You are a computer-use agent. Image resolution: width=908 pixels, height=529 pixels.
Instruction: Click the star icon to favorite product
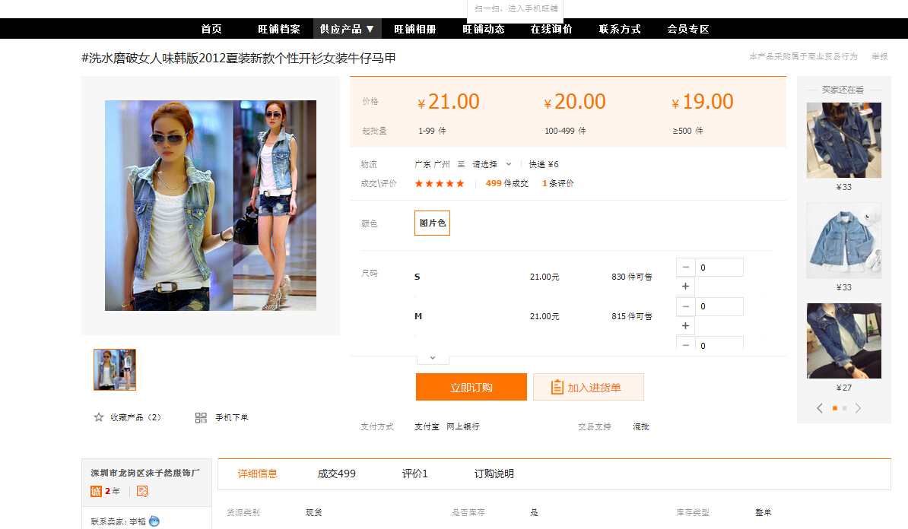click(x=99, y=417)
